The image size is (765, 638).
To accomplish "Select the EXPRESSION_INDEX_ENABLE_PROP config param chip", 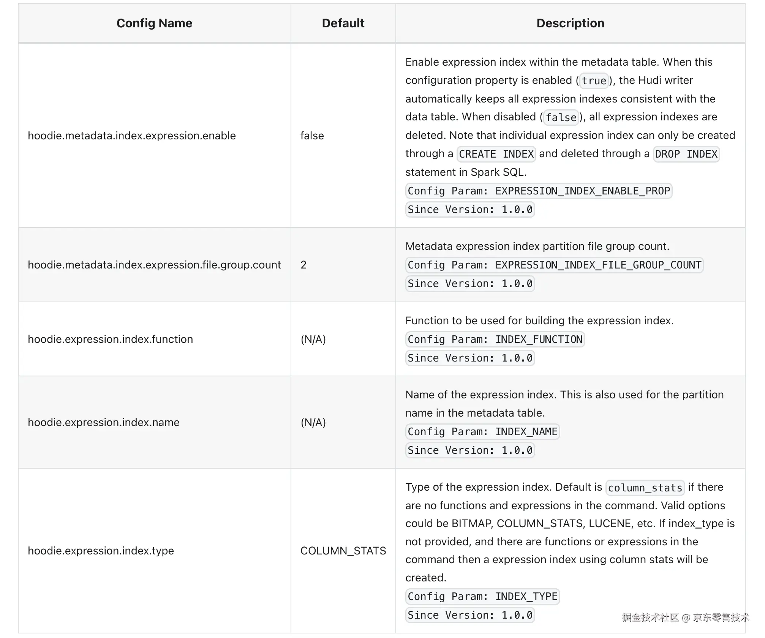I will [539, 191].
